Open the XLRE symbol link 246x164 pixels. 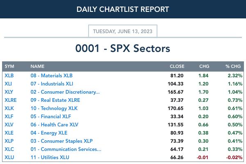[11, 100]
